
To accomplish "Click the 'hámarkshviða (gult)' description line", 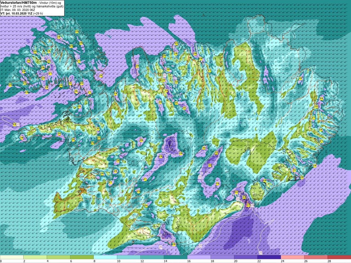I will pos(32,6).
